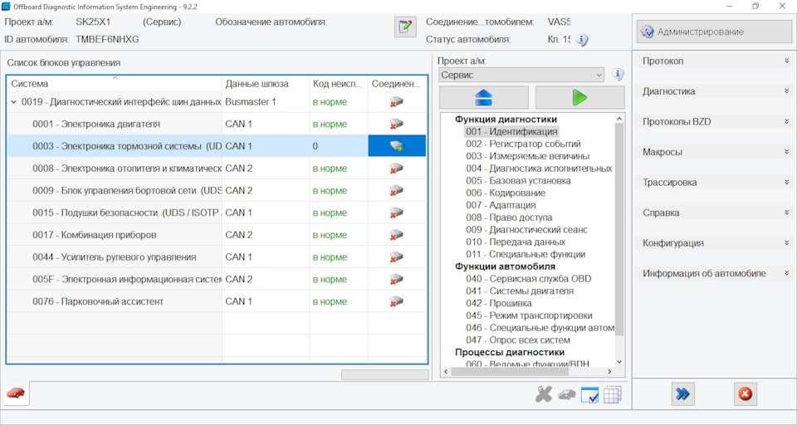
Task: Click function list vertical scrollbar up arrow
Action: pos(619,119)
